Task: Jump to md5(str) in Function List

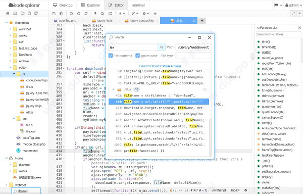Action: pyautogui.click(x=268, y=69)
